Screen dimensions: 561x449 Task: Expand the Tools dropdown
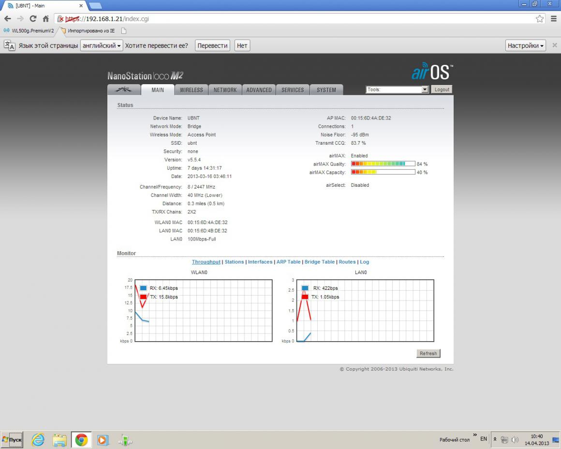(x=397, y=90)
